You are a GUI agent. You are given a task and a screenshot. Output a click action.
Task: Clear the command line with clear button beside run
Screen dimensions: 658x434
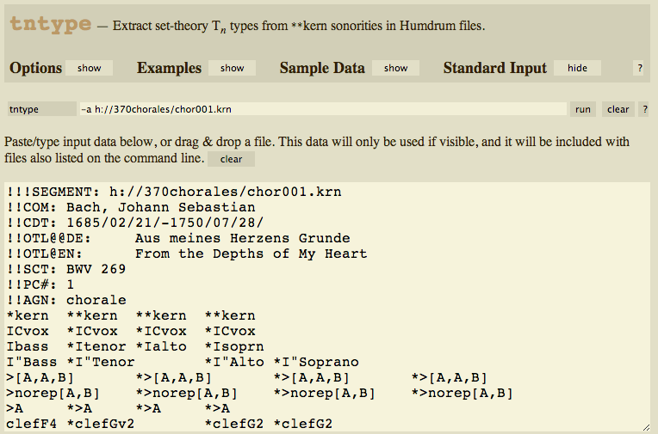tap(618, 109)
